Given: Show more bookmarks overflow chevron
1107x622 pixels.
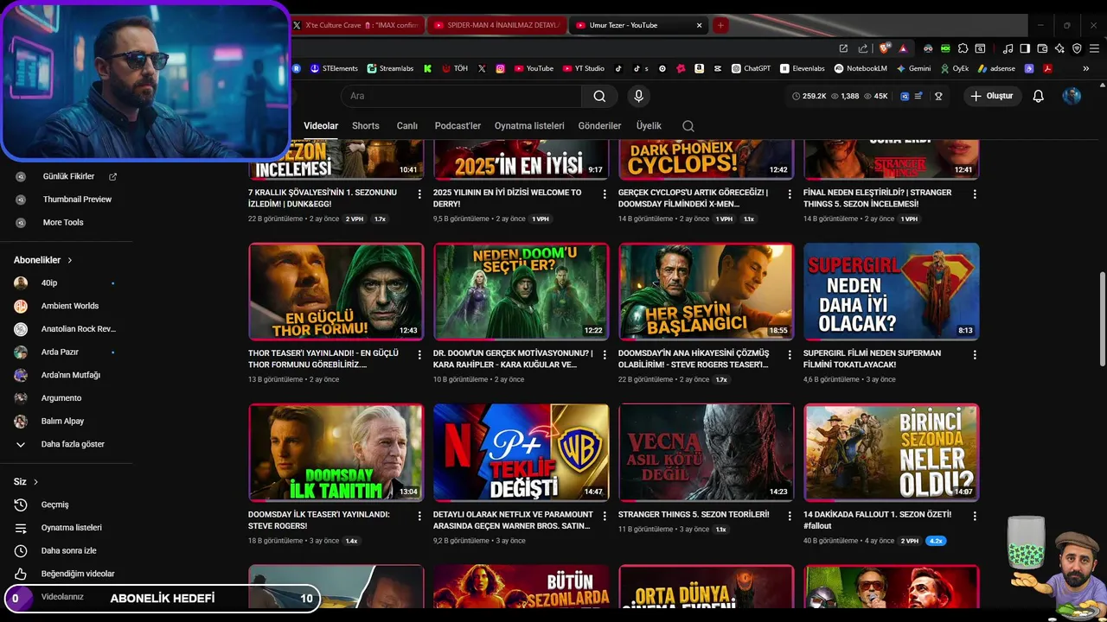Looking at the screenshot, I should click(1086, 68).
